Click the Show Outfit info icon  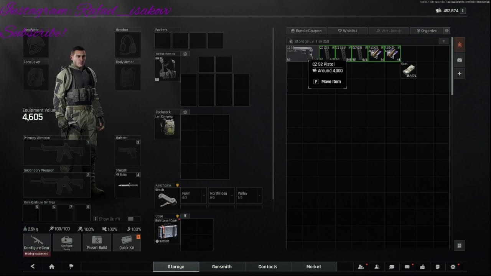[96, 219]
